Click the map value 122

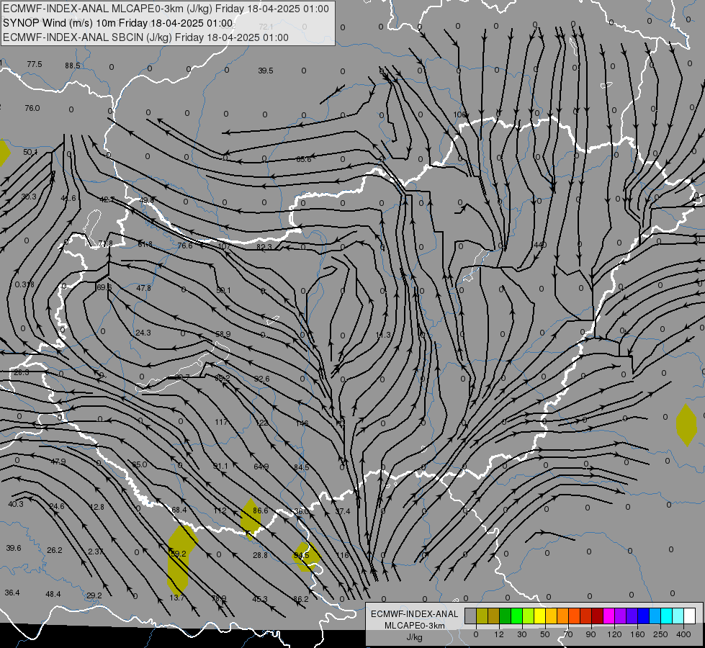coord(261,423)
